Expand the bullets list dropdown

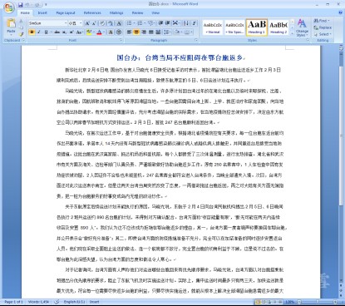tap(135, 23)
